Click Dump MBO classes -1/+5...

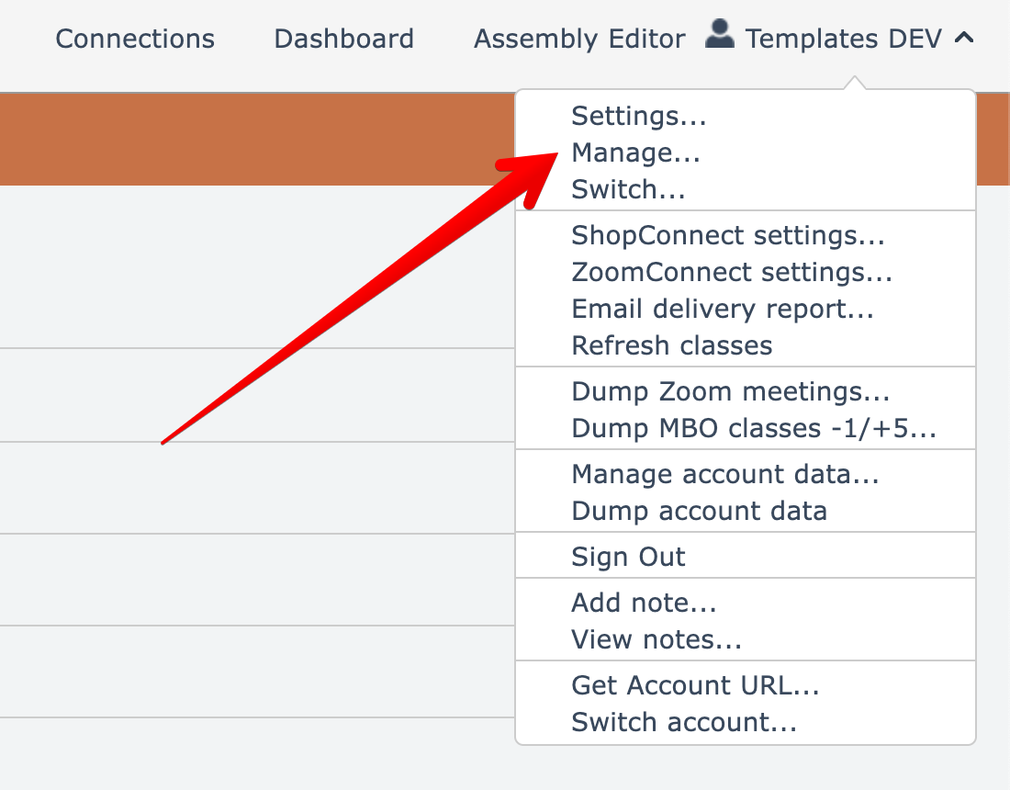753,429
